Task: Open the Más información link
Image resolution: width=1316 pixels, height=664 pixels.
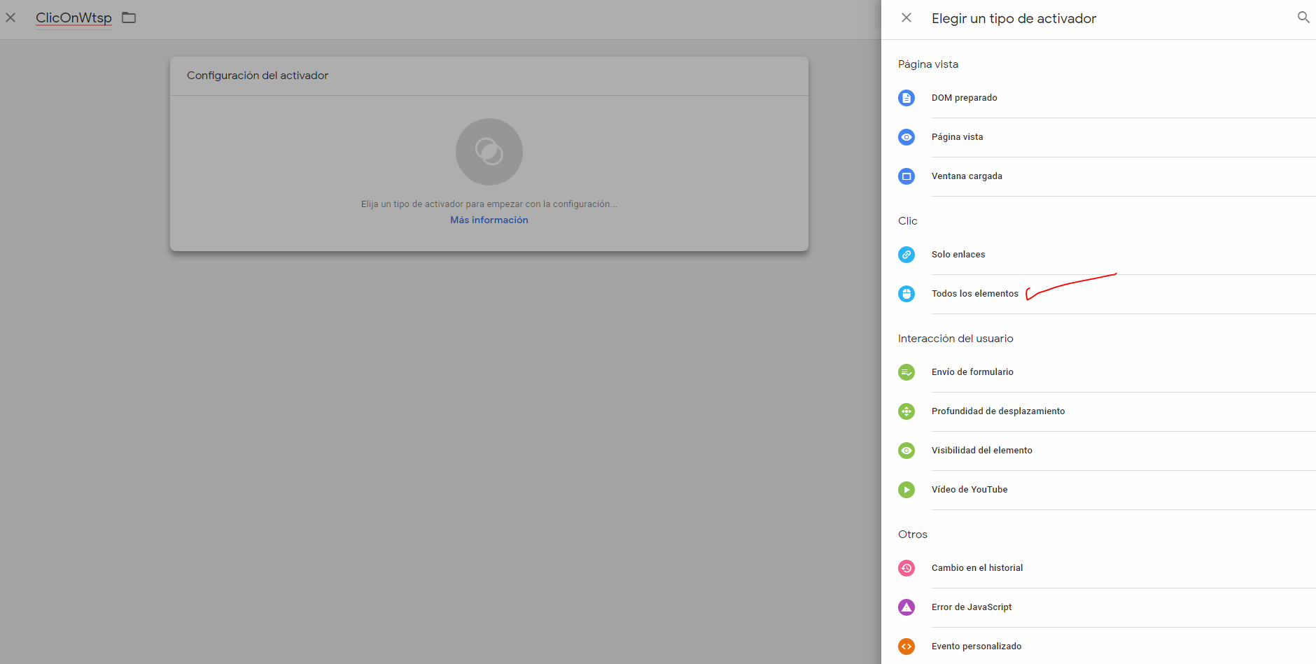Action: [489, 220]
